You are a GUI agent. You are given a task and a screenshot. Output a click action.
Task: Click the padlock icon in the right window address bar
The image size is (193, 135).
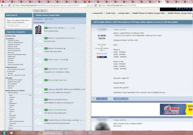[100, 5]
